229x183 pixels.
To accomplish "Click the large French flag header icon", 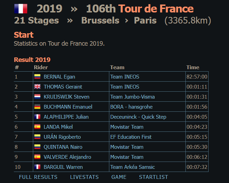I will pyautogui.click(x=21, y=9).
